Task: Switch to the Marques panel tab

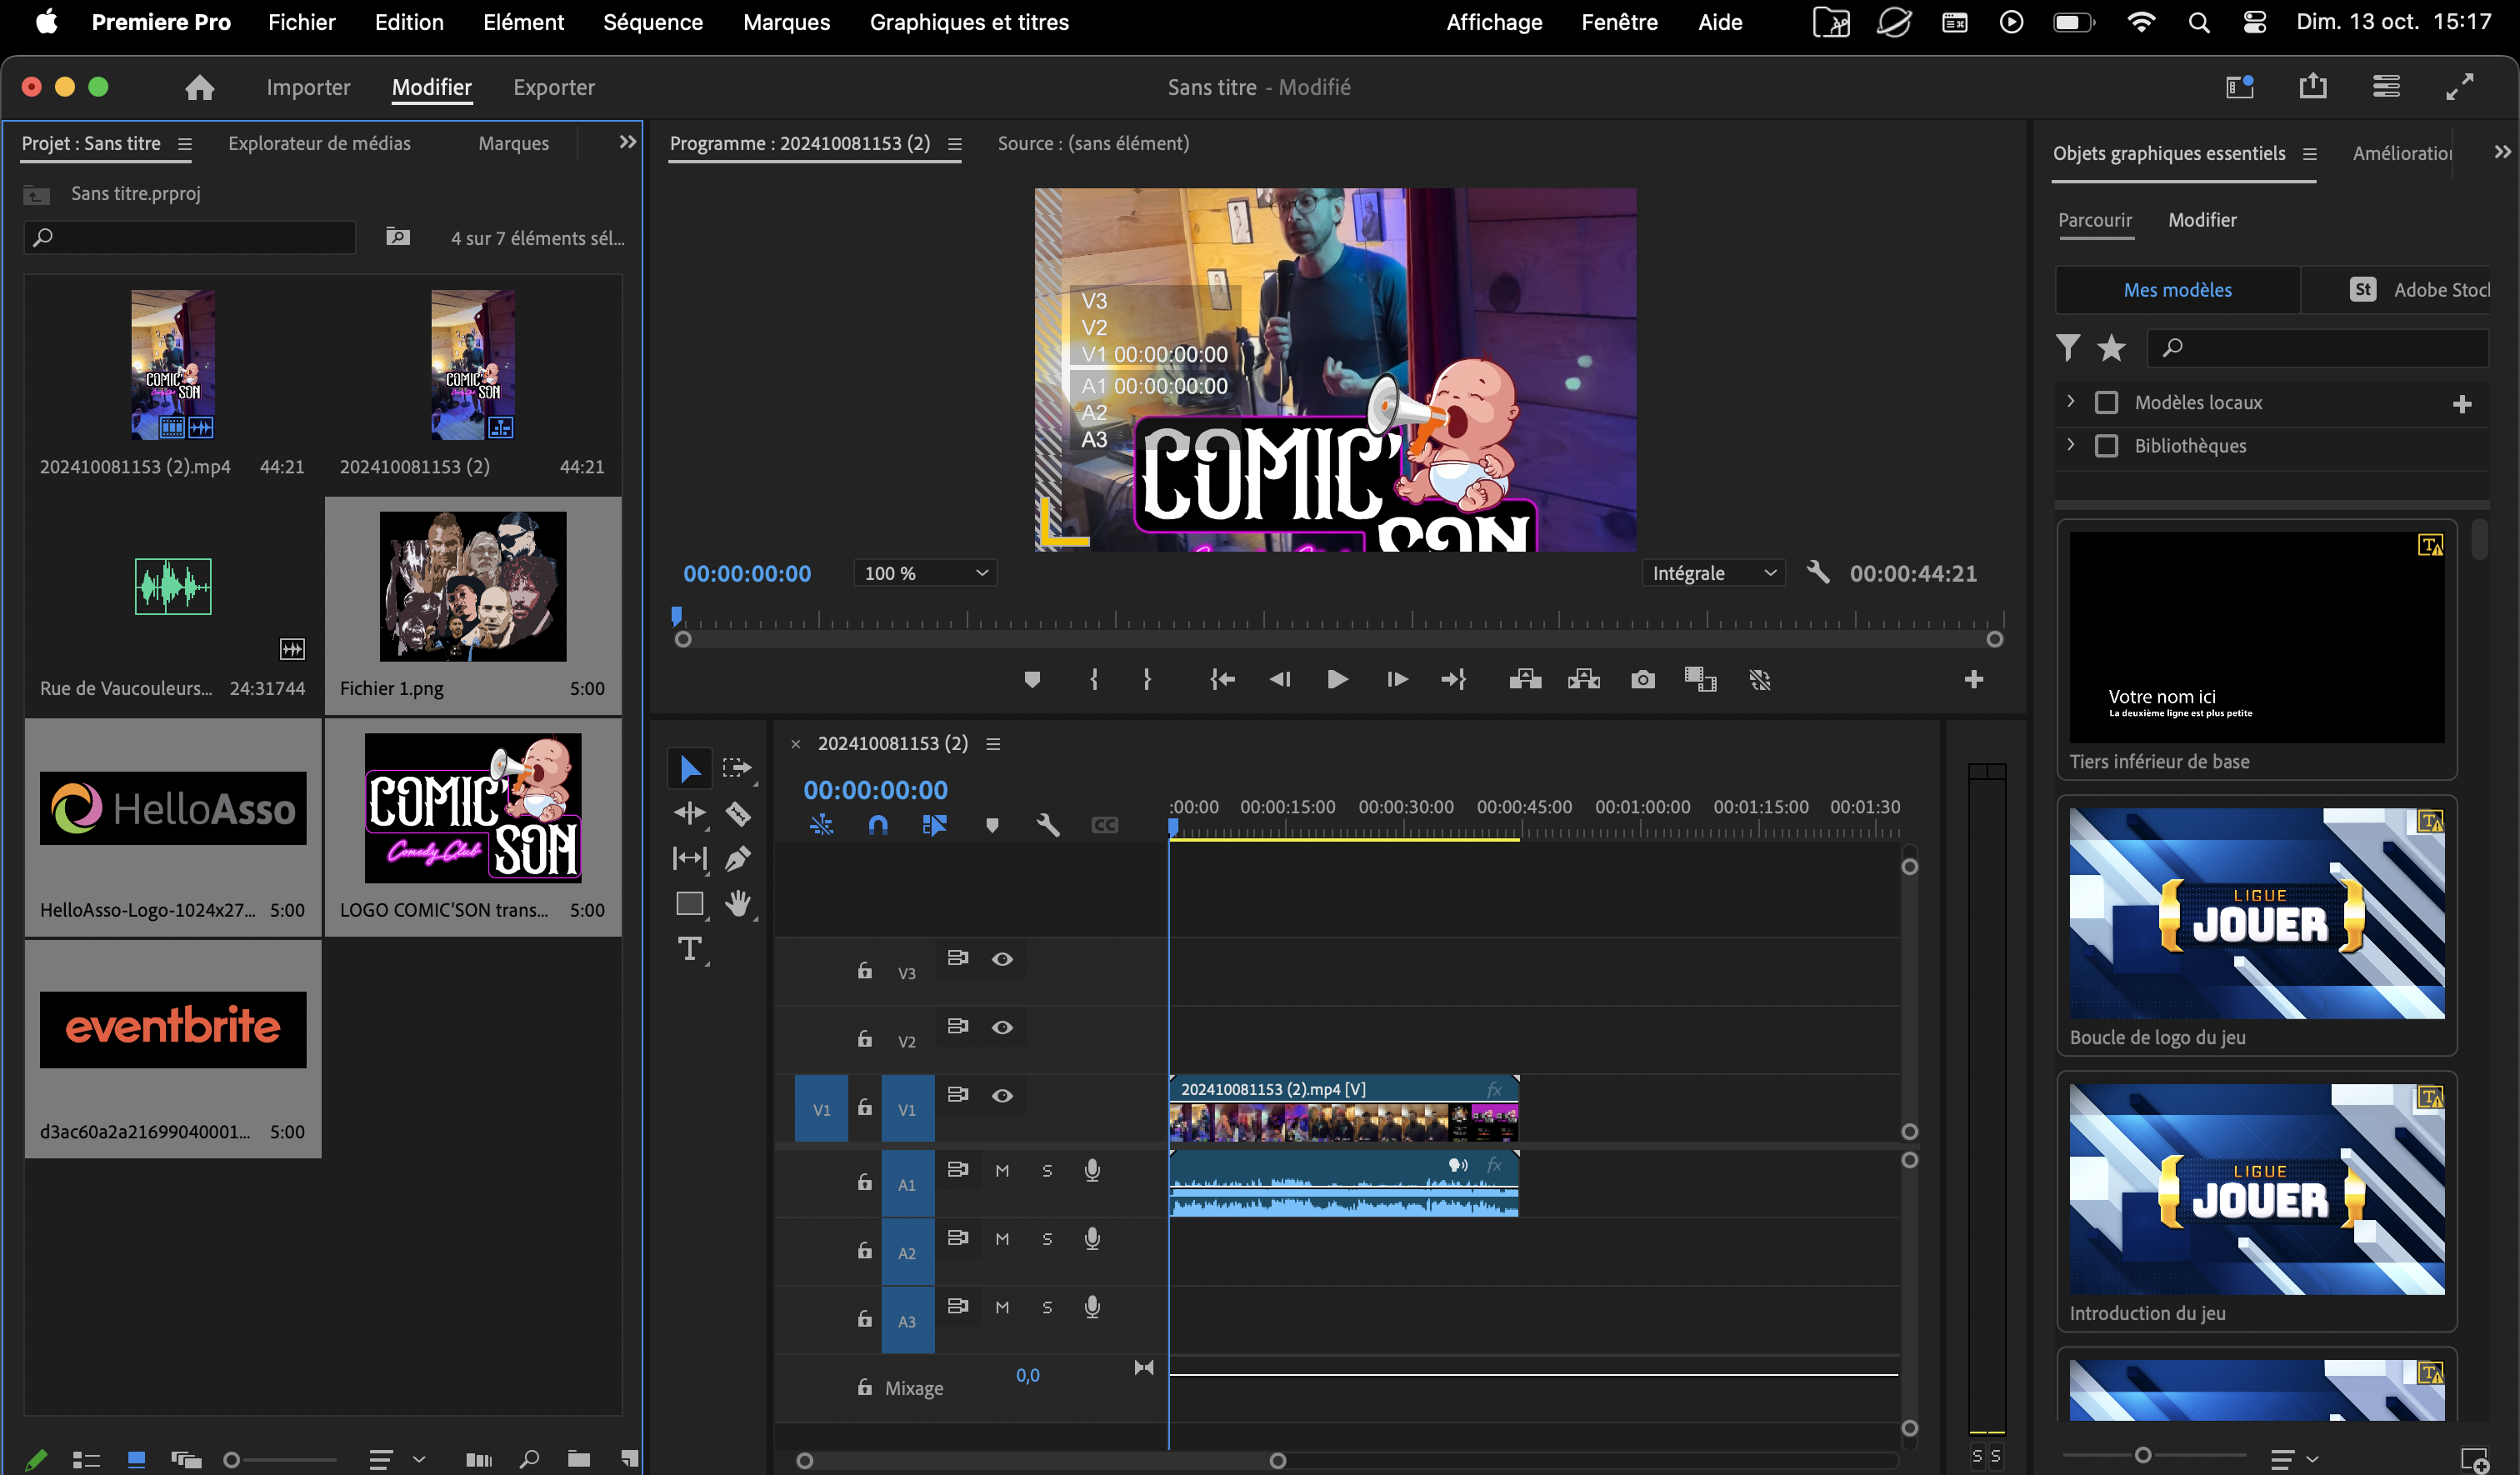Action: (x=513, y=143)
